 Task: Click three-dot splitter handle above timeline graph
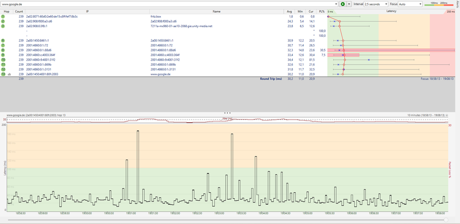(227, 112)
